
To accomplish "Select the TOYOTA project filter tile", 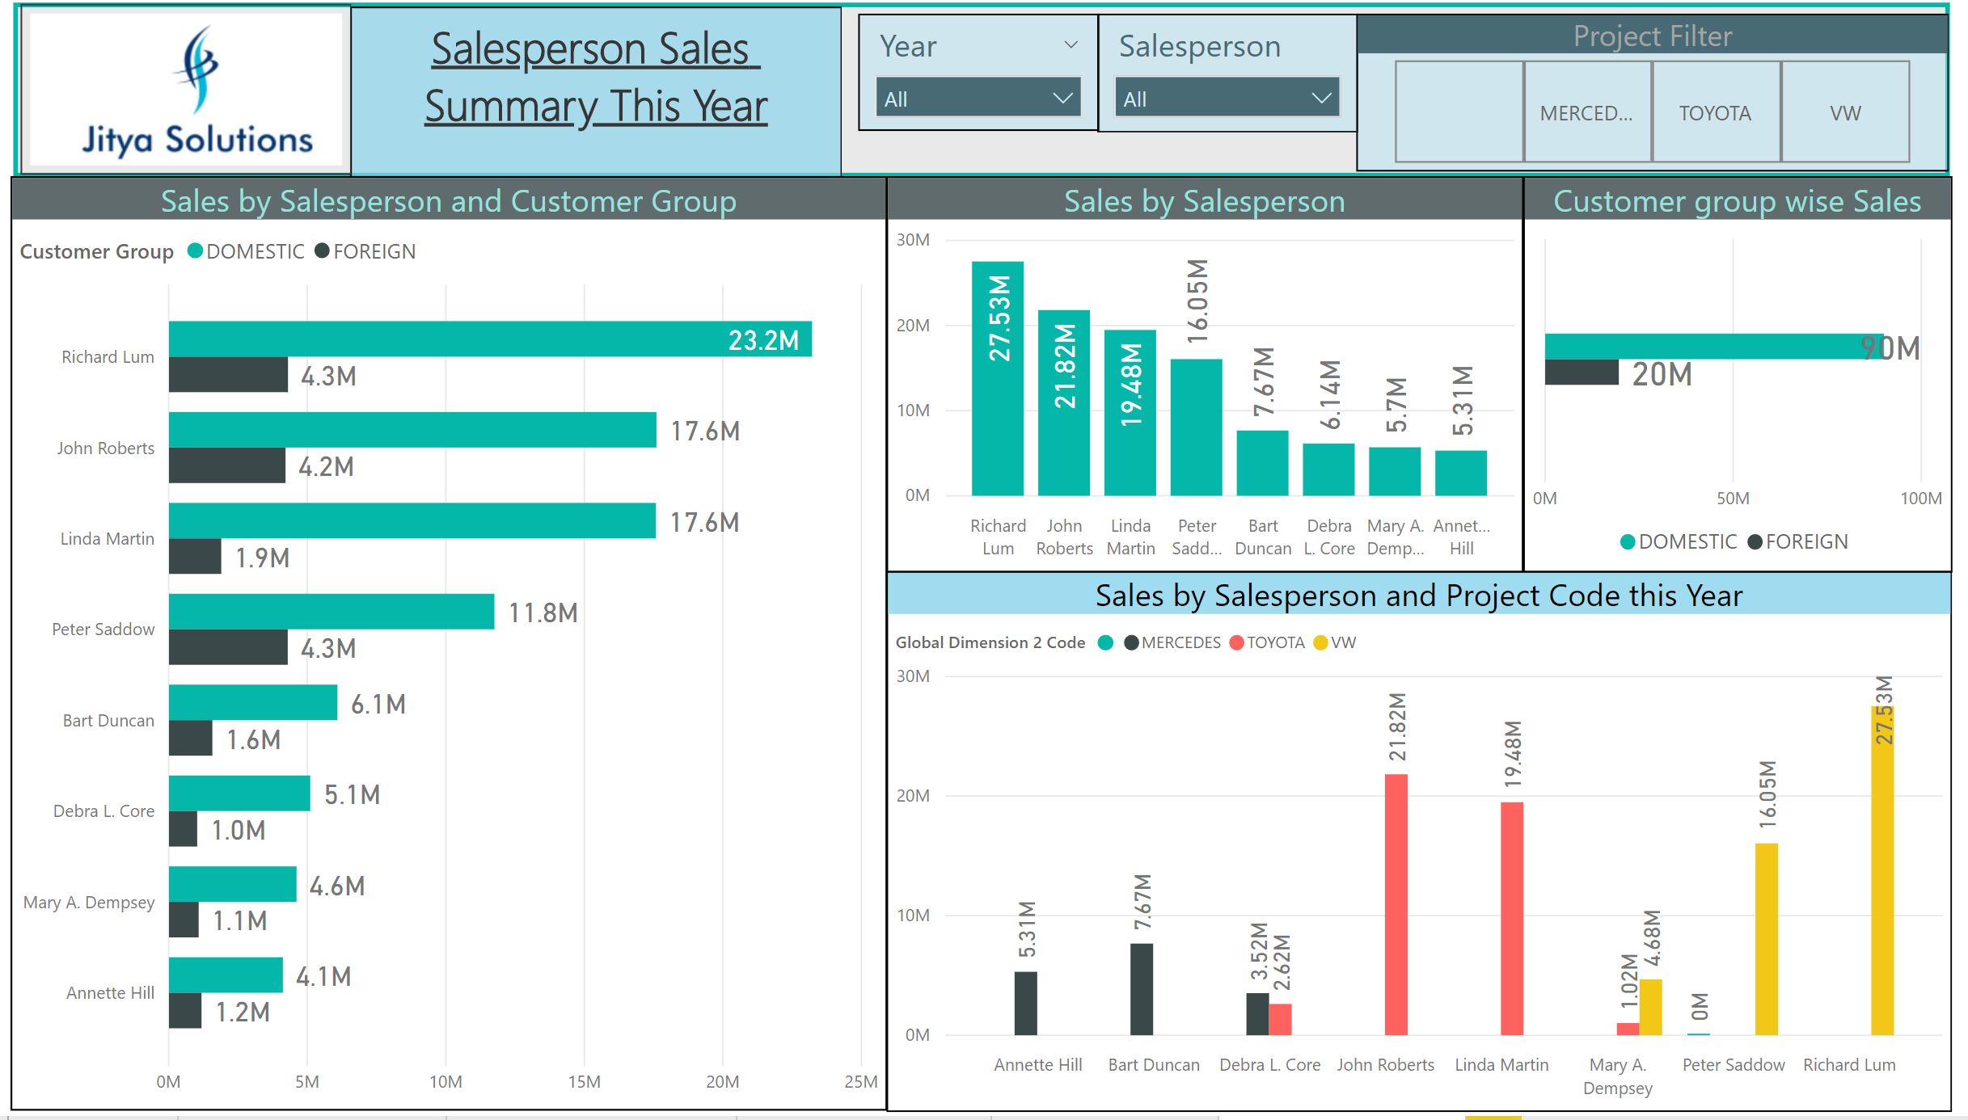I will [1716, 112].
